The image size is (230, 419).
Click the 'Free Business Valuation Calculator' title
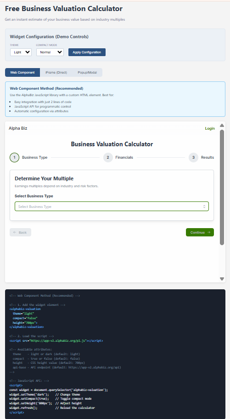pyautogui.click(x=64, y=9)
